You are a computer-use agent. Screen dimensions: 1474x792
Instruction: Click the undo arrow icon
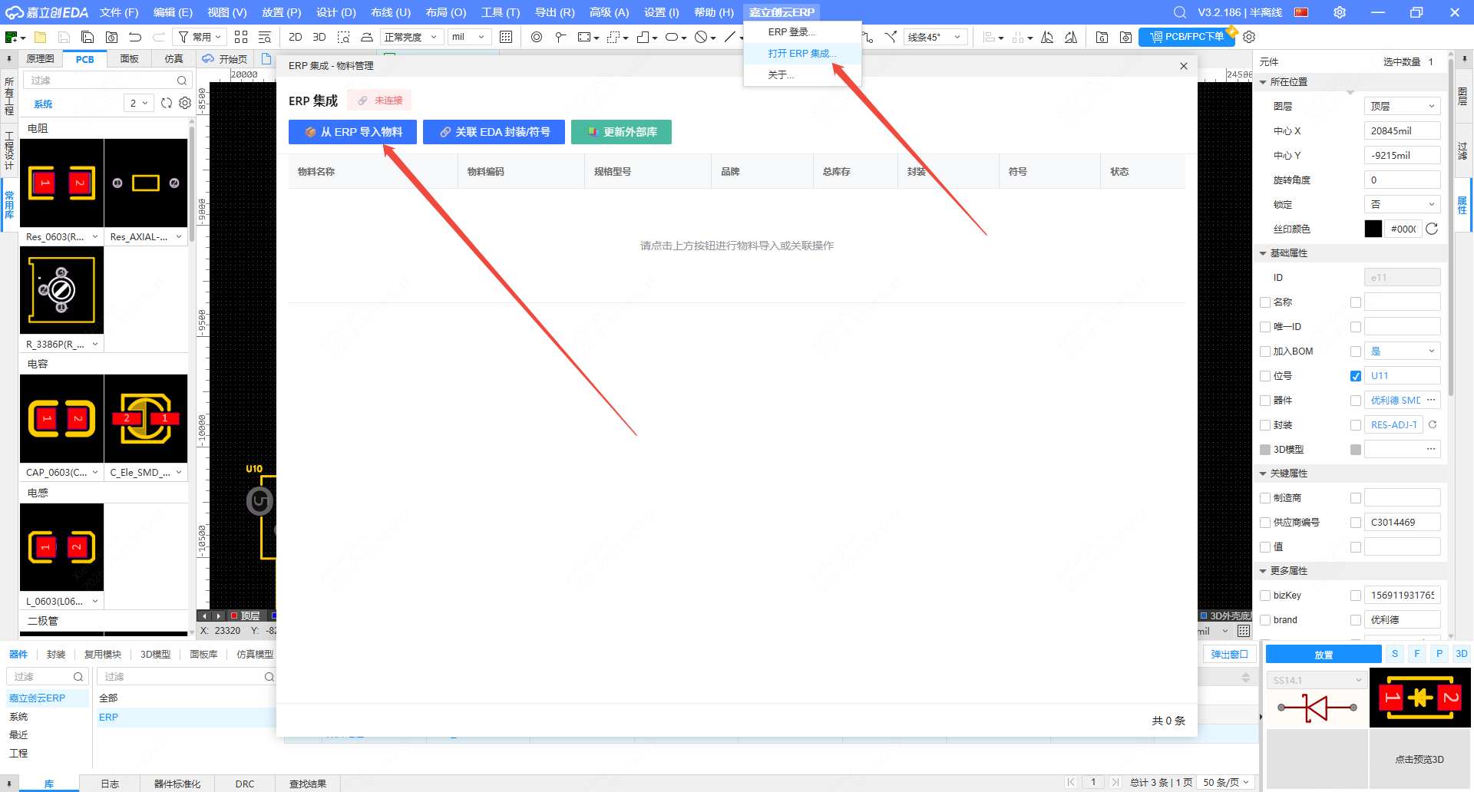(x=135, y=37)
